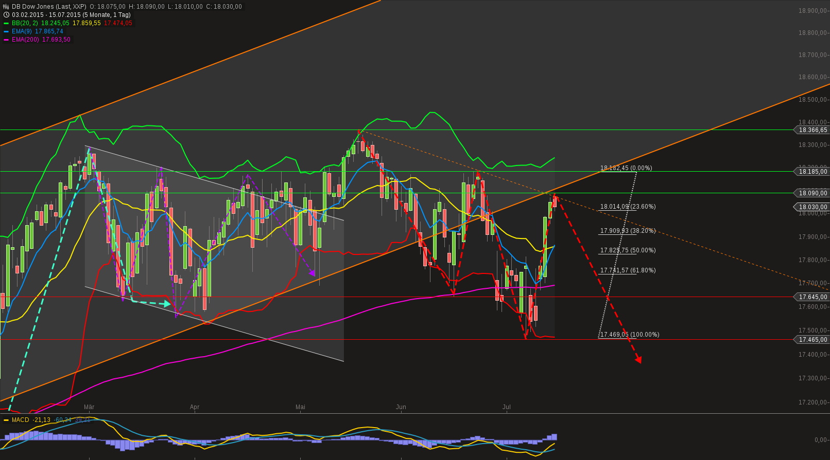Click the 17.800,00 price axis label
The width and height of the screenshot is (830, 460).
[x=813, y=260]
